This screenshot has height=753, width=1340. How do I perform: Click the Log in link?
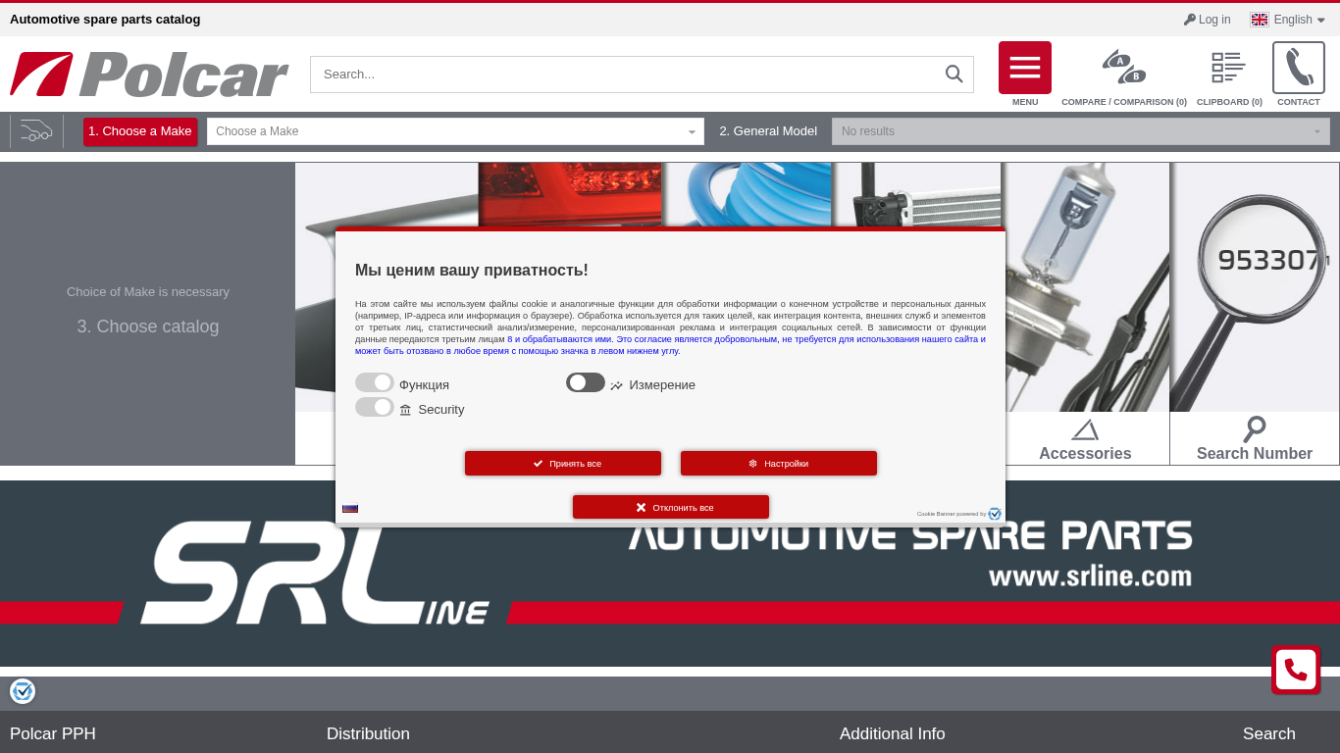[1208, 20]
